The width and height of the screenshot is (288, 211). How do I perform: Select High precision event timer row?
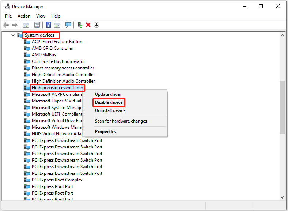click(x=57, y=88)
